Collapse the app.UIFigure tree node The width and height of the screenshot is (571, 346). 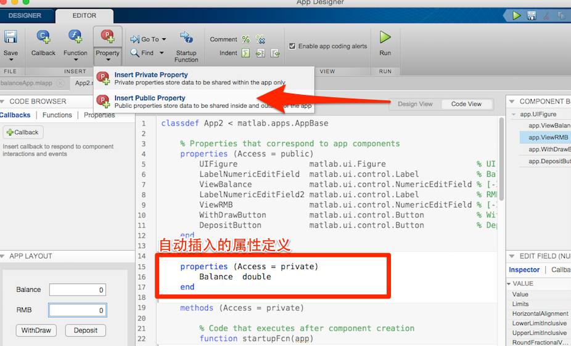[x=514, y=114]
